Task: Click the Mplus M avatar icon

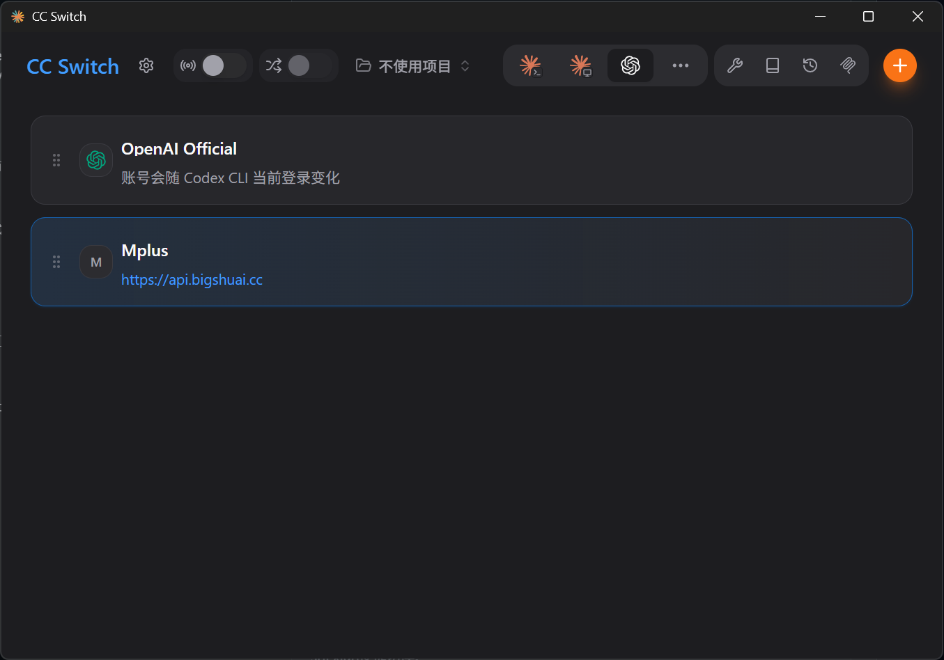Action: (96, 262)
